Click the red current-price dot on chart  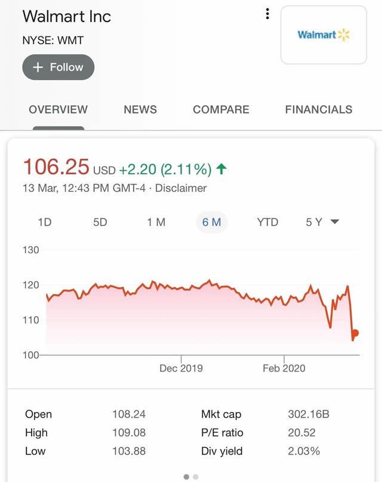(x=355, y=333)
